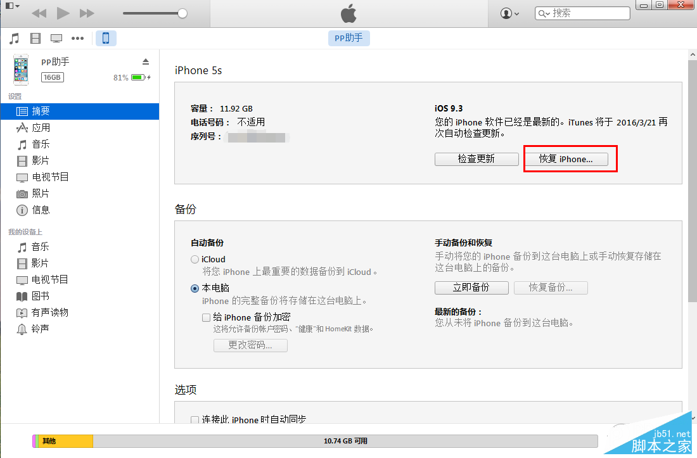Click the 恢复备份... button
The height and width of the screenshot is (458, 697).
(x=551, y=288)
